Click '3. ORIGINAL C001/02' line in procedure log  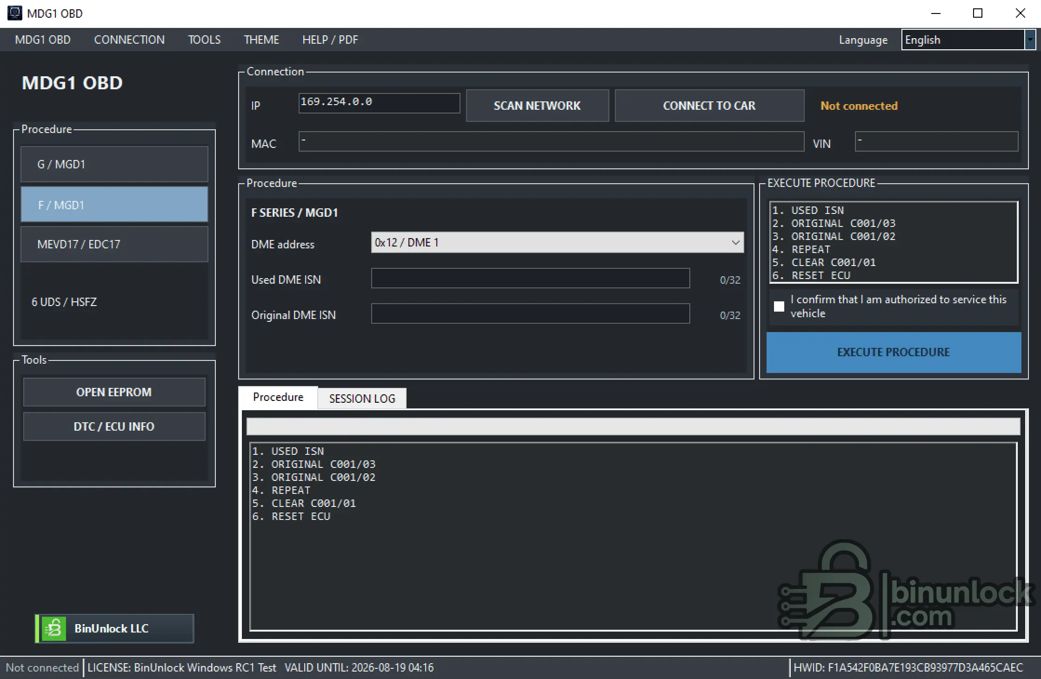pyautogui.click(x=314, y=477)
